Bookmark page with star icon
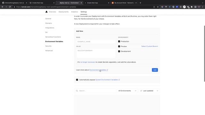 pyautogui.click(x=158, y=7)
